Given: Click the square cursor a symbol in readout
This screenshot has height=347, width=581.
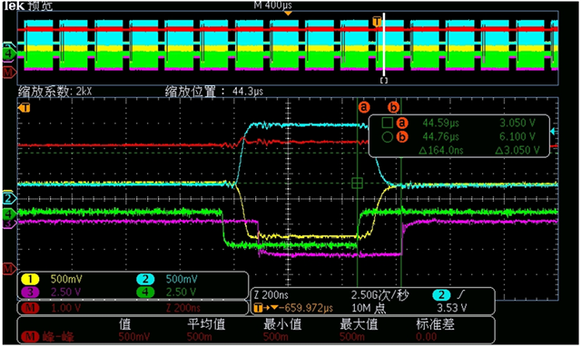Looking at the screenshot, I should [388, 123].
